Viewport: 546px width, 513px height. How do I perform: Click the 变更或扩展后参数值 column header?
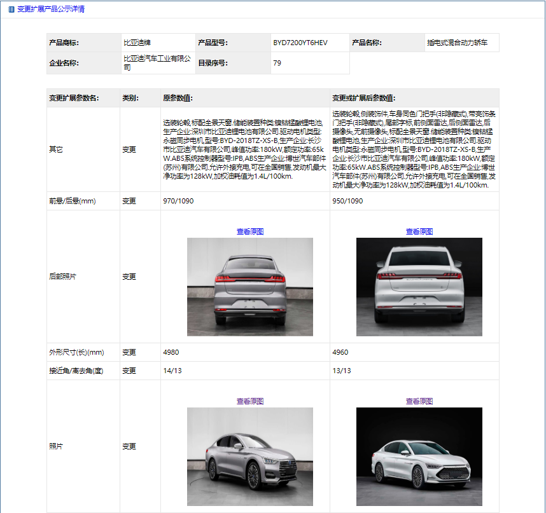click(363, 98)
